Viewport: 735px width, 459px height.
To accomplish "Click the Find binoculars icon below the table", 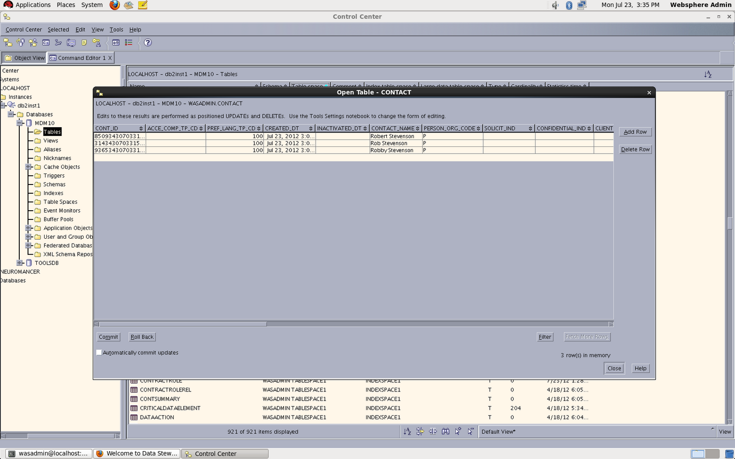I will coord(446,431).
